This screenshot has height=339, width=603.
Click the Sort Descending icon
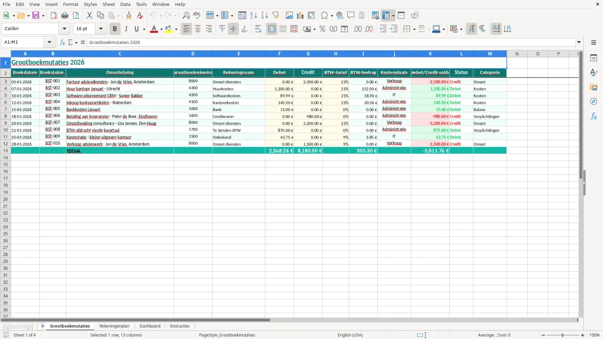click(x=265, y=16)
